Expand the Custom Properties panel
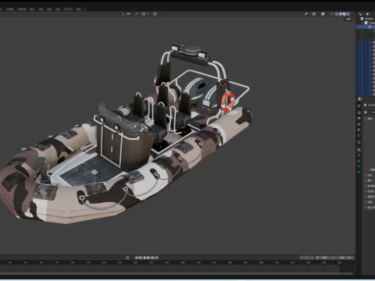The image size is (375, 281). tap(370, 208)
